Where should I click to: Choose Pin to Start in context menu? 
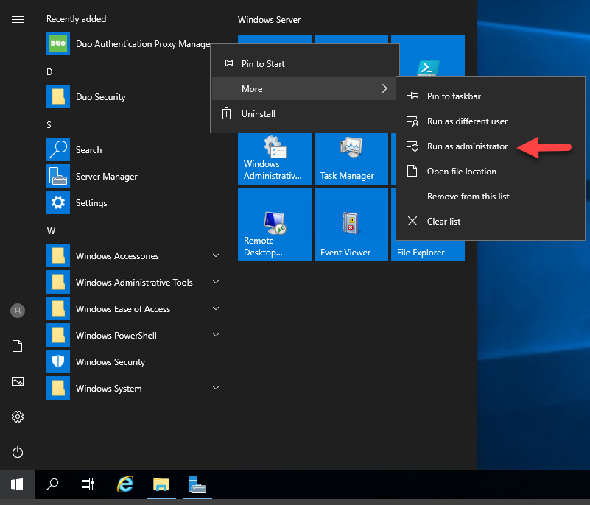click(305, 64)
